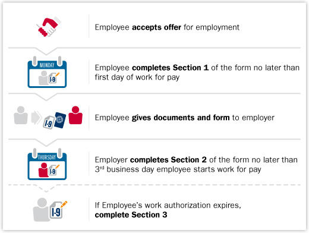Click the tilted I-9 form beside passport

point(49,122)
